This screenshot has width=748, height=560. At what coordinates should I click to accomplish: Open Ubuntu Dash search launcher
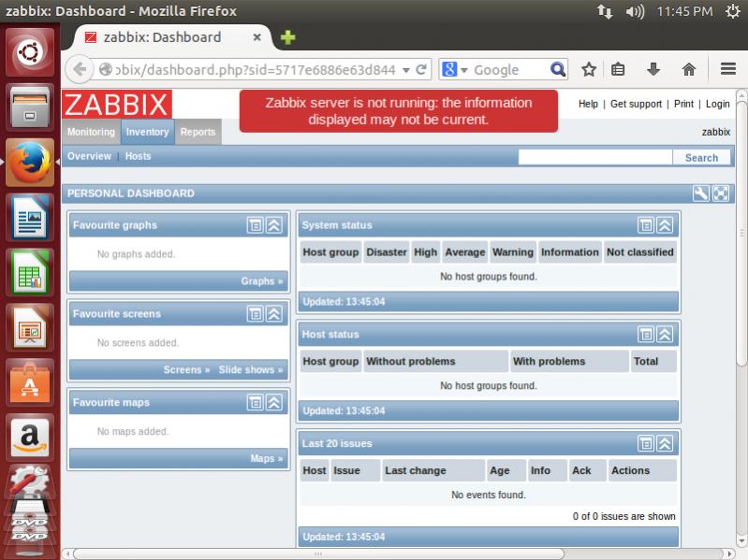tap(30, 52)
